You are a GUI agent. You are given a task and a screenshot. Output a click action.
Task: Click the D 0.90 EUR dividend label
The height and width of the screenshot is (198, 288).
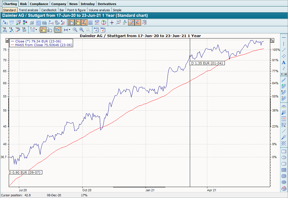25,172
